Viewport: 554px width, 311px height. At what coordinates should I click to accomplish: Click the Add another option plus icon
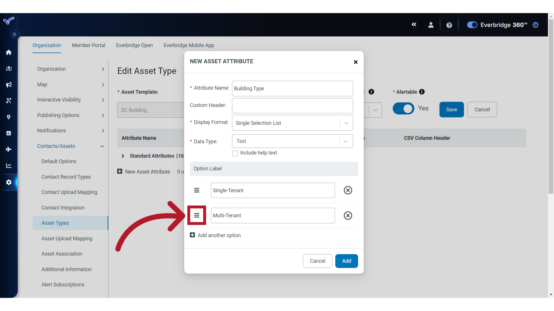point(192,235)
